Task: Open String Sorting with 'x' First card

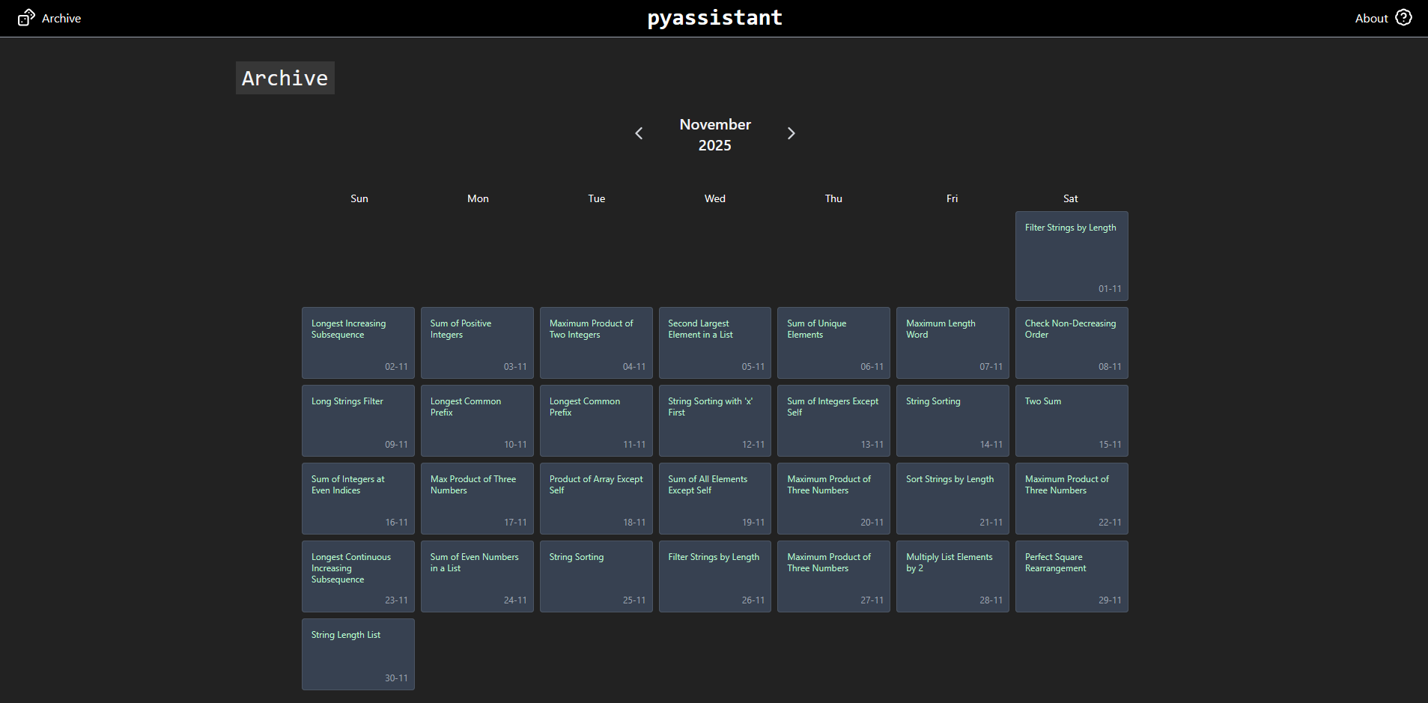Action: [x=715, y=421]
